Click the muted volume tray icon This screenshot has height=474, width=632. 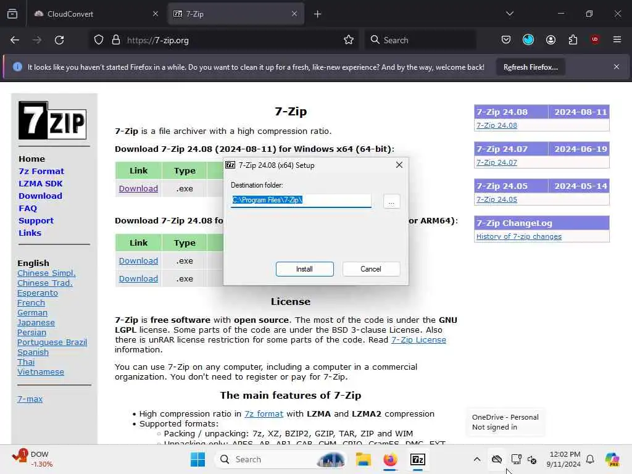[532, 459]
